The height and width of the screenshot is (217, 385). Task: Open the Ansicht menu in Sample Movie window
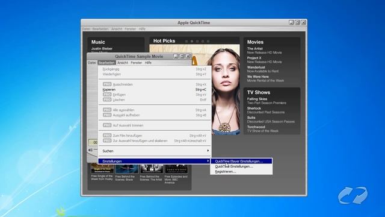[123, 63]
